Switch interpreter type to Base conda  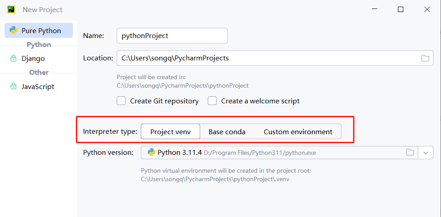(x=227, y=132)
